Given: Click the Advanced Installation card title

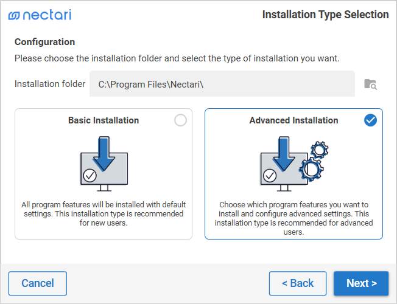Looking at the screenshot, I should (x=293, y=120).
